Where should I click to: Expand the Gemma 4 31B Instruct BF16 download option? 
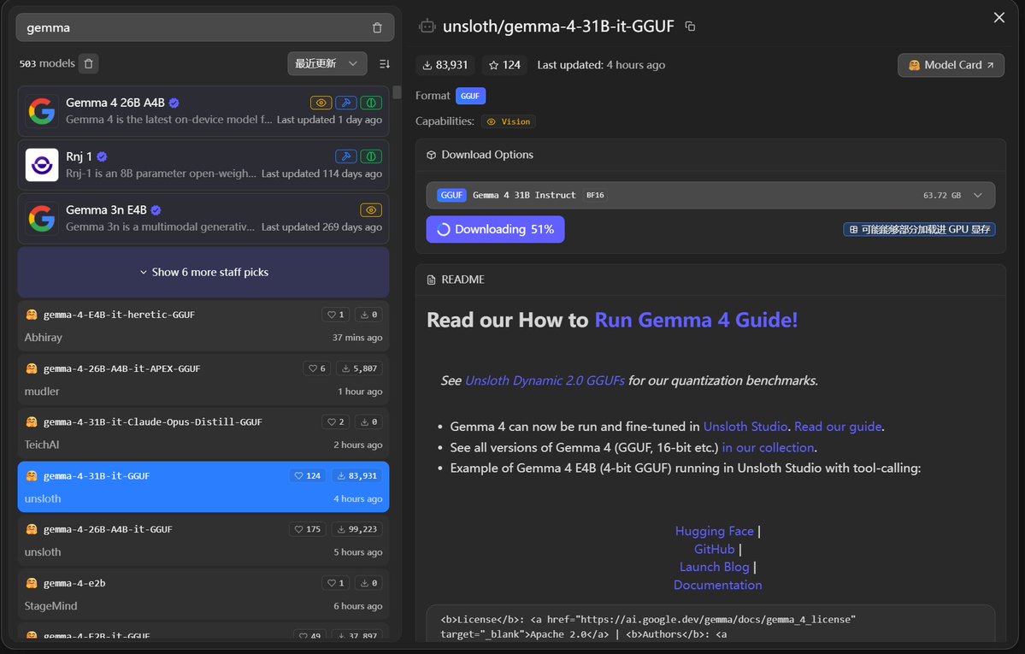pyautogui.click(x=710, y=195)
